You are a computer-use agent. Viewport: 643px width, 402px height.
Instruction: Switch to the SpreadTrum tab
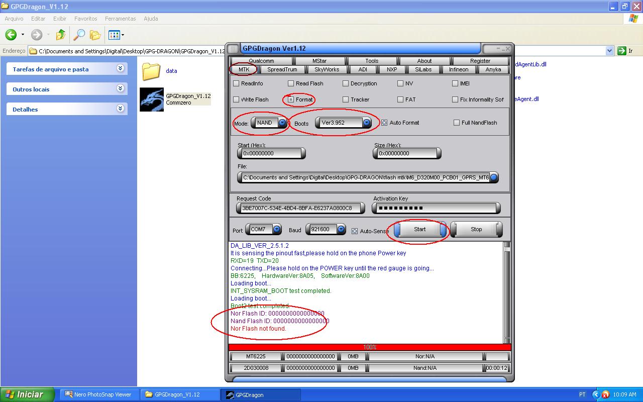coord(282,69)
